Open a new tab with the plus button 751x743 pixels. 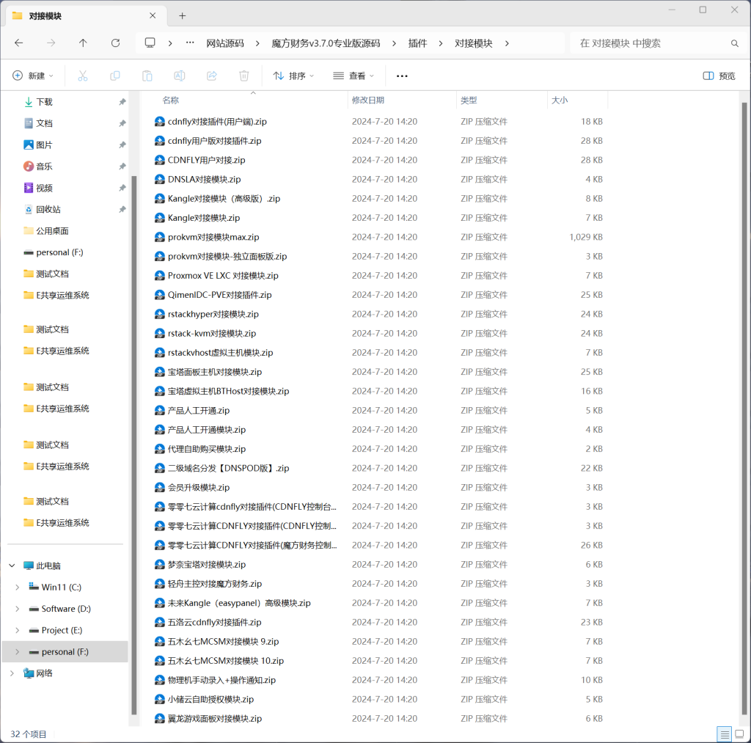tap(182, 15)
